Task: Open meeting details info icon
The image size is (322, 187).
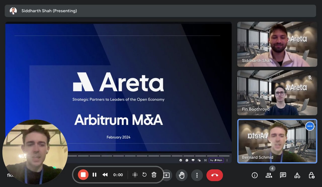Action: click(x=255, y=175)
